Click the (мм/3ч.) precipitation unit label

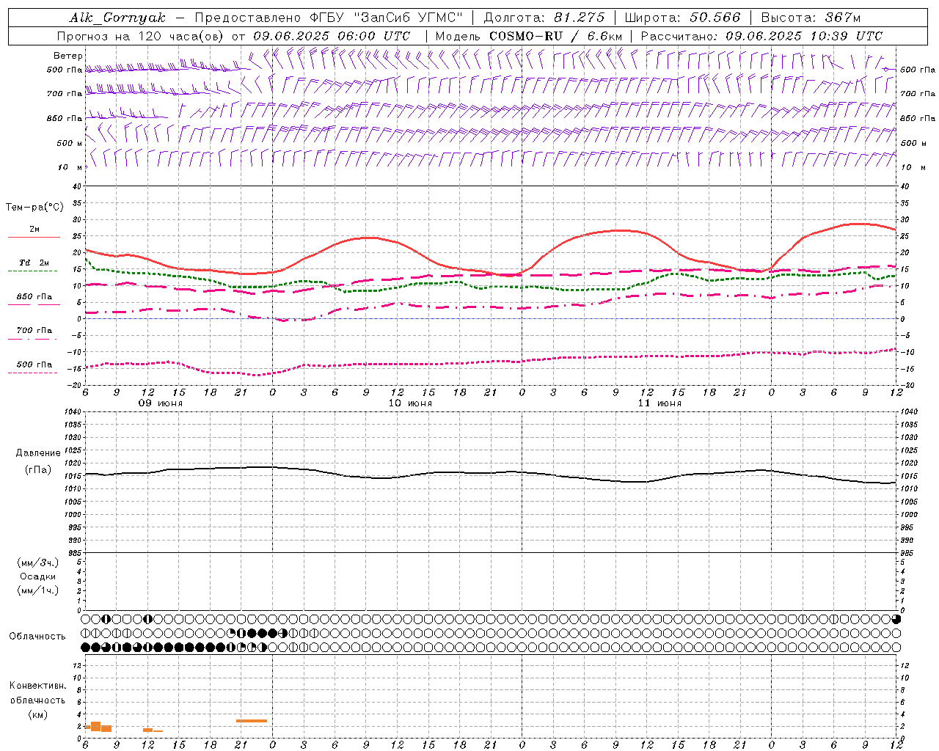click(38, 563)
